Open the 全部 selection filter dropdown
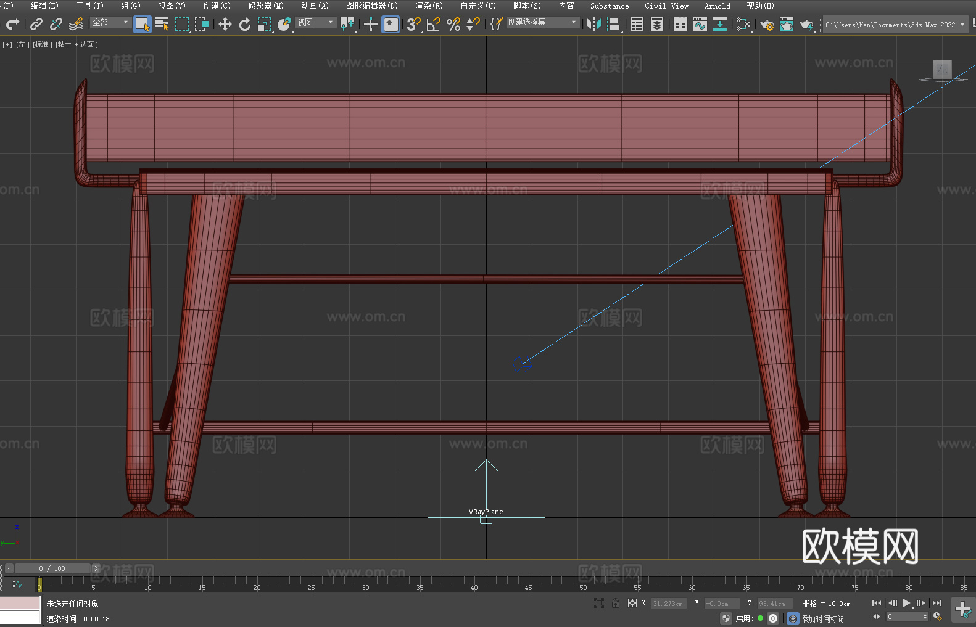This screenshot has height=627, width=976. coord(110,22)
